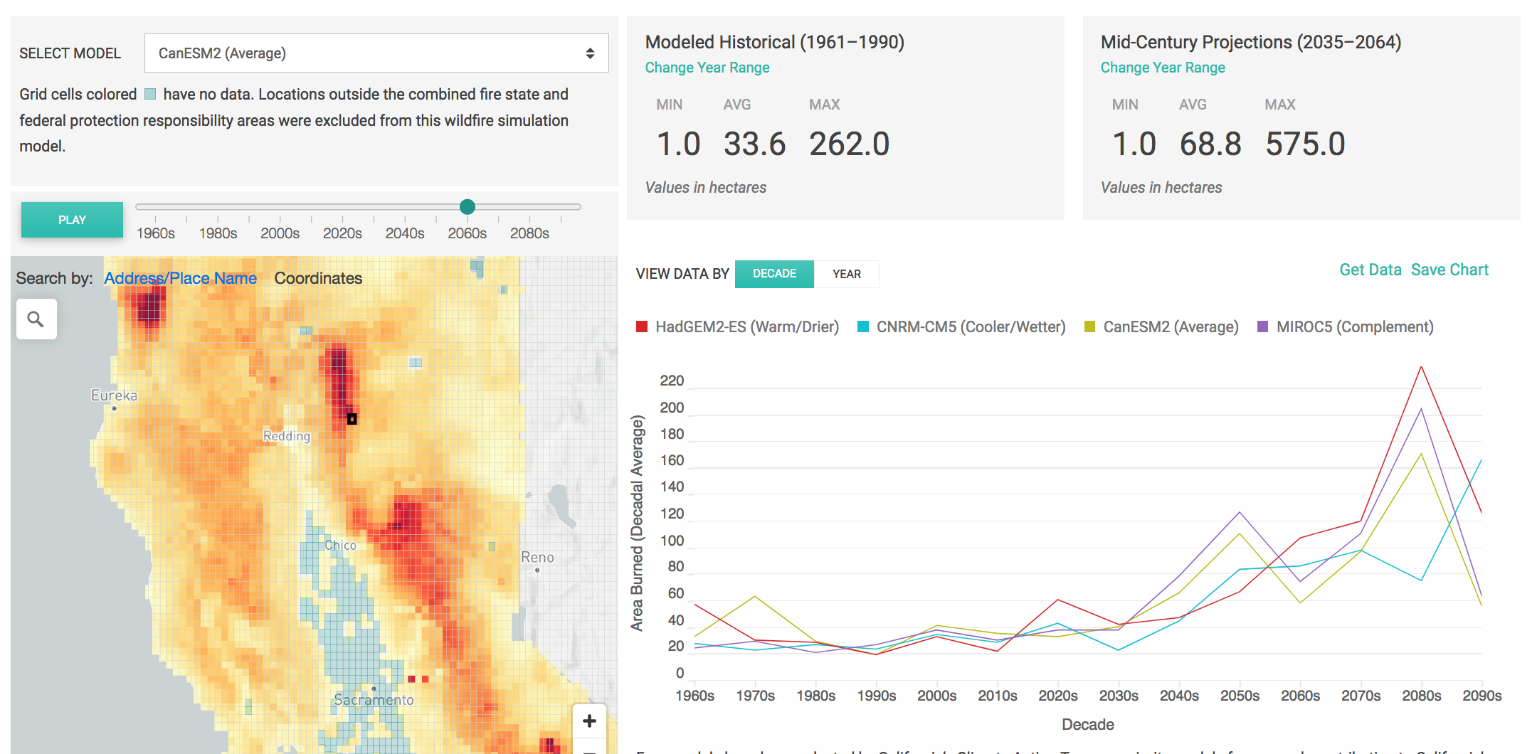Click the selected black grid cell on map
The height and width of the screenshot is (754, 1537).
tap(352, 419)
